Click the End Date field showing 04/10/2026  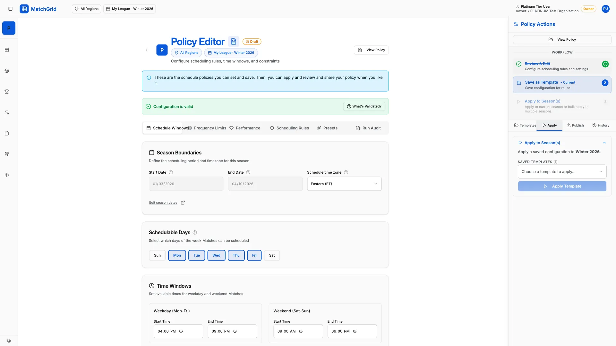coord(265,184)
